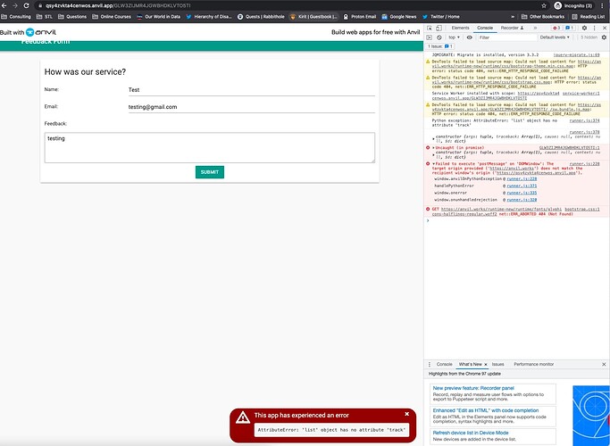Open the runner.js link beside handlePythonError

tap(522, 186)
